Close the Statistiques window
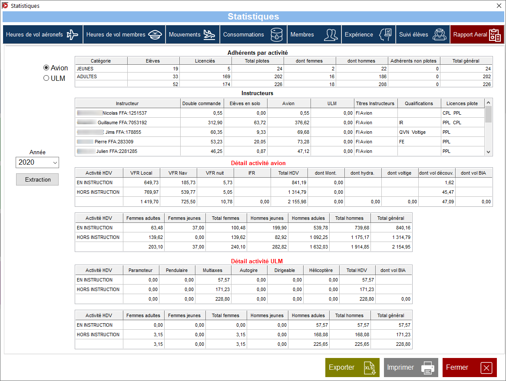506x381 pixels. (499, 6)
